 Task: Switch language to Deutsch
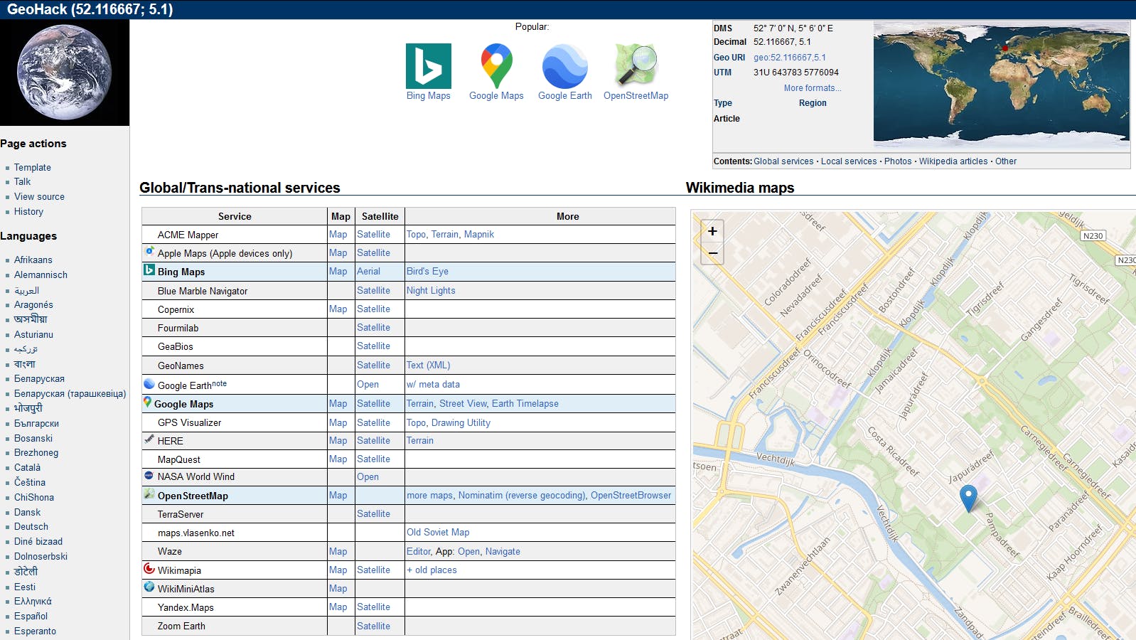[31, 527]
